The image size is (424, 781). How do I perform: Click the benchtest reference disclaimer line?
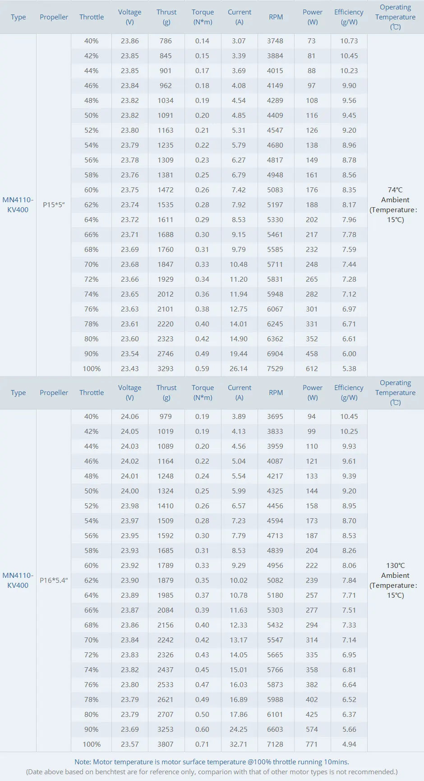(212, 772)
